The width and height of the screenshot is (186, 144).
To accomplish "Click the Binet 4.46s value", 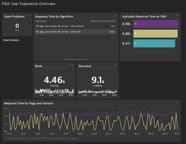I will (x=55, y=80).
